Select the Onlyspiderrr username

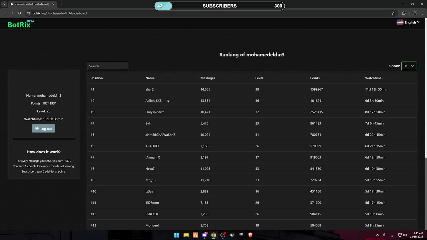click(154, 112)
